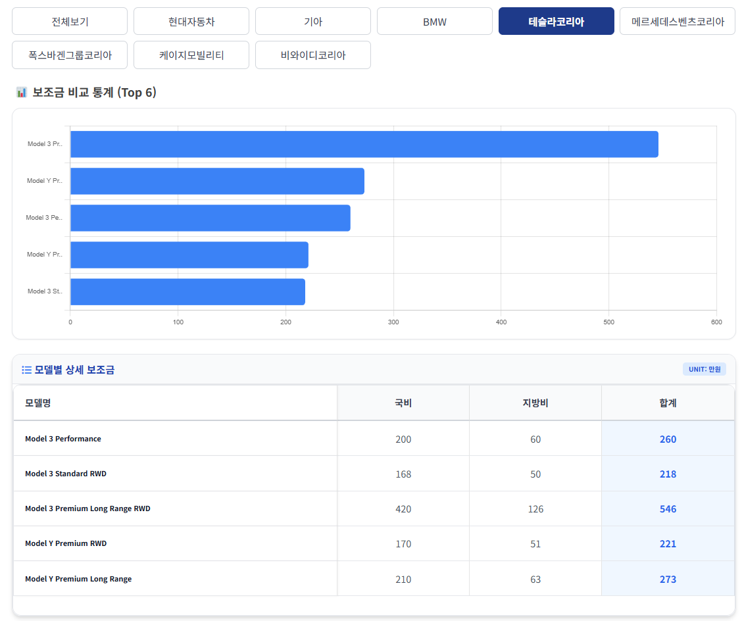The height and width of the screenshot is (621, 742).
Task: Switch to the 현대자동차 tab
Action: (191, 22)
